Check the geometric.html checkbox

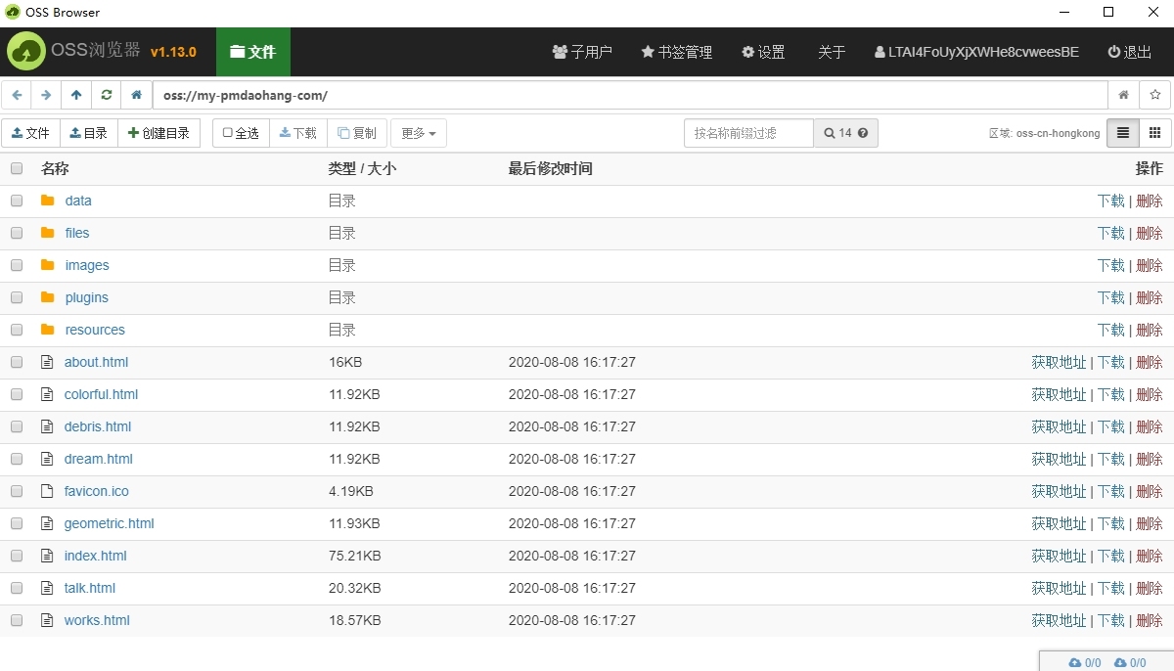tap(17, 523)
